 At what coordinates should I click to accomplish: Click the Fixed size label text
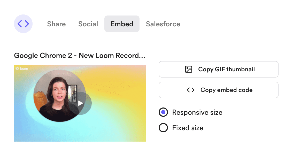(188, 128)
